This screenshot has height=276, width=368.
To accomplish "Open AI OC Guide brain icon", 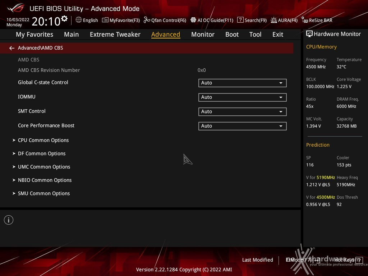I will tap(193, 20).
